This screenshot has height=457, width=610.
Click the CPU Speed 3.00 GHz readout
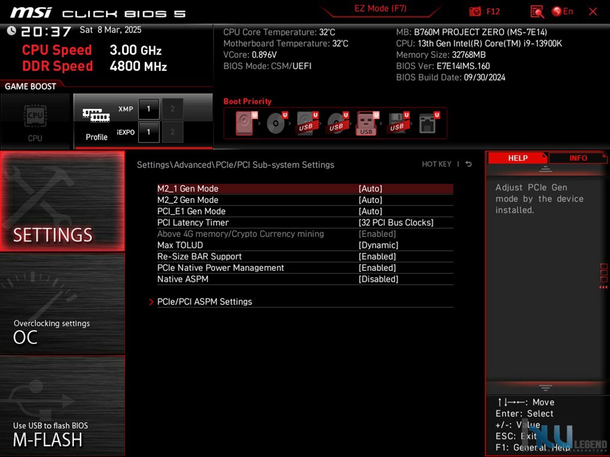click(x=92, y=50)
